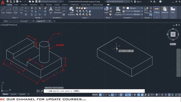Toggle object snap tracking in status bar
The width and height of the screenshot is (181, 102).
point(126,95)
